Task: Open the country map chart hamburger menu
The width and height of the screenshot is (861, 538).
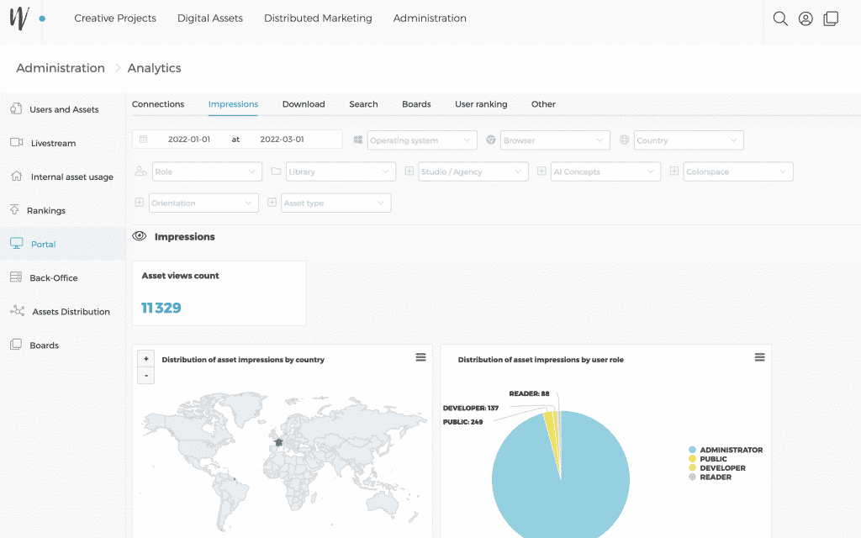Action: coord(420,357)
